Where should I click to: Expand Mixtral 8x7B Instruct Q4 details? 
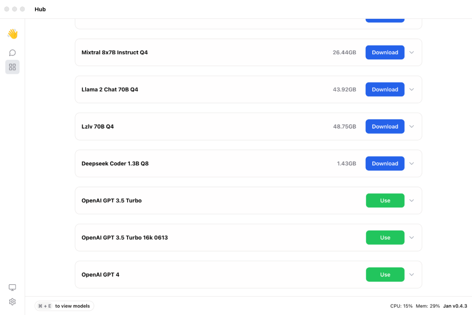point(412,52)
